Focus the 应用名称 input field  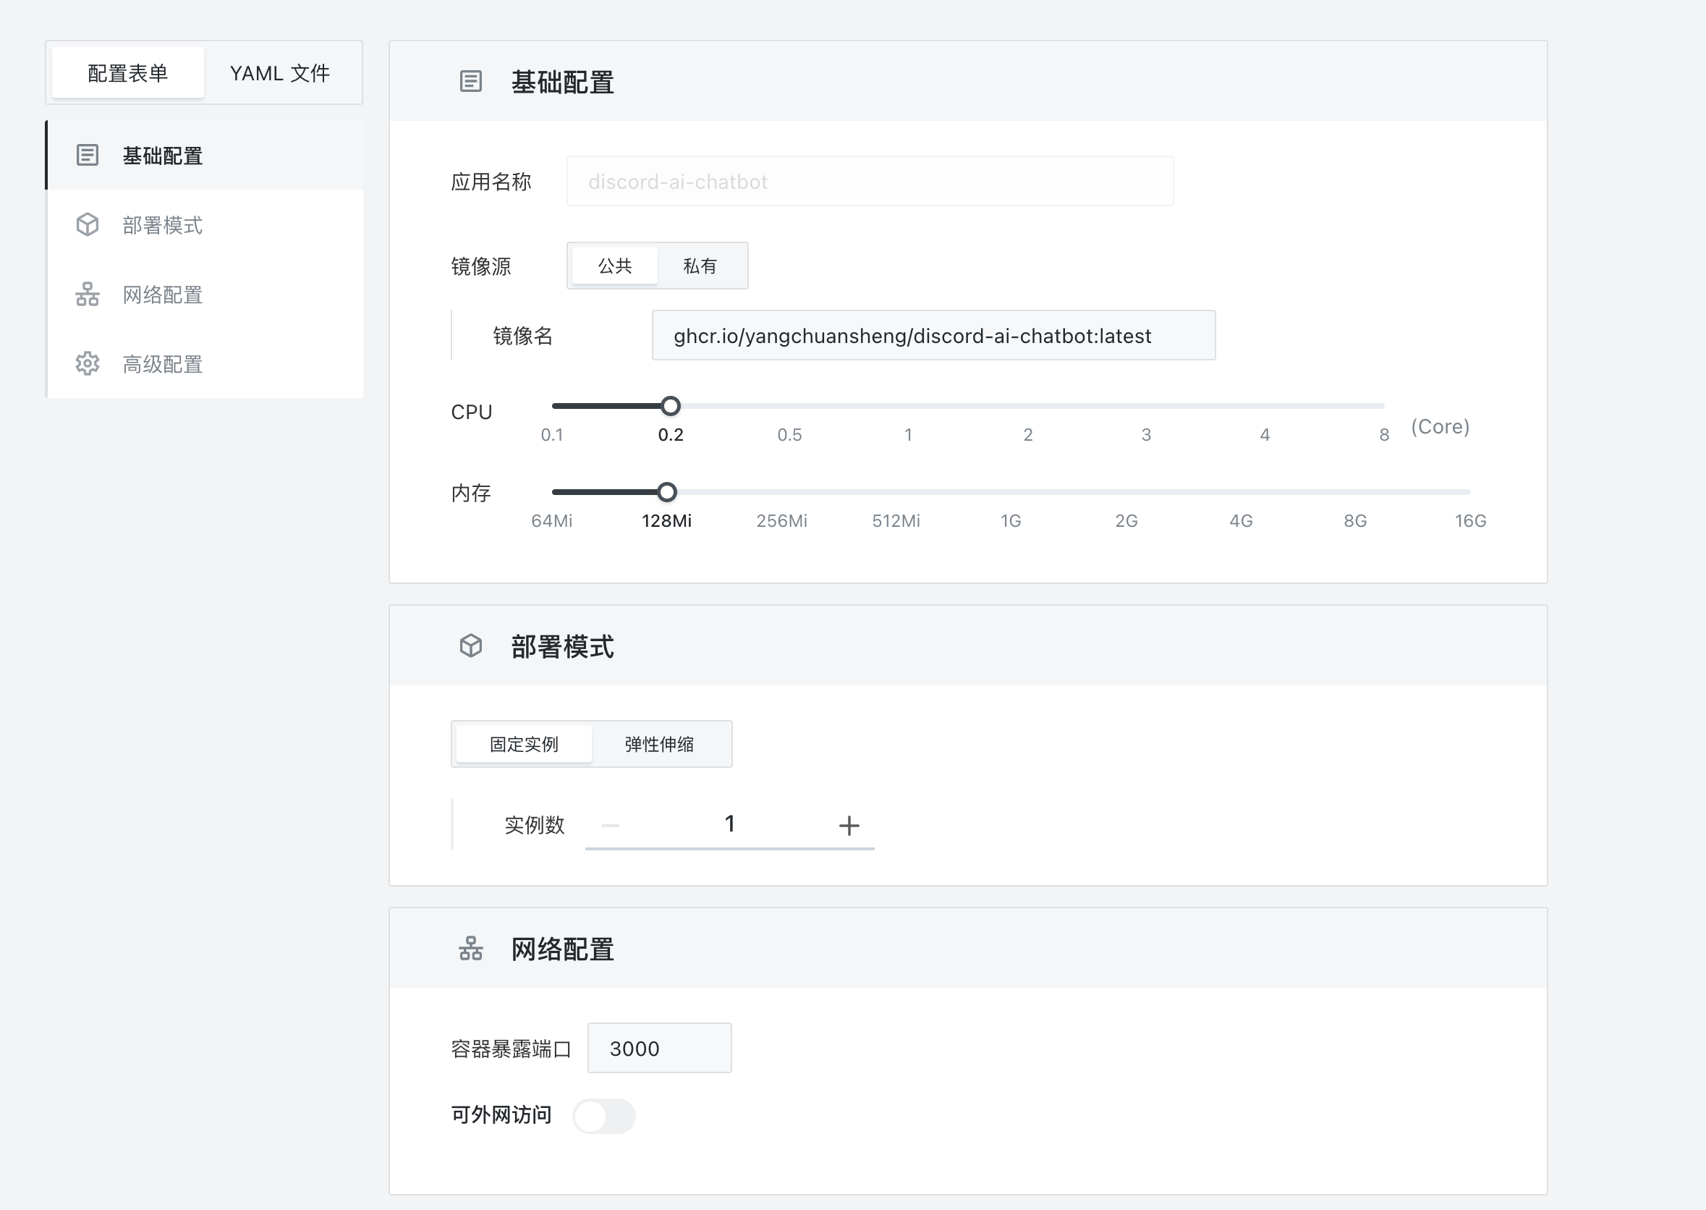click(870, 181)
